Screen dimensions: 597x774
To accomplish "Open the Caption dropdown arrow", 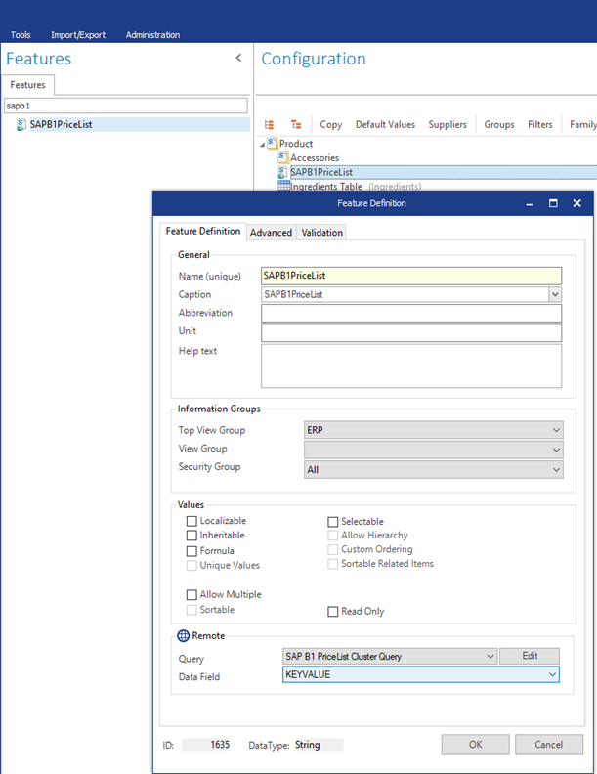I will [x=555, y=295].
